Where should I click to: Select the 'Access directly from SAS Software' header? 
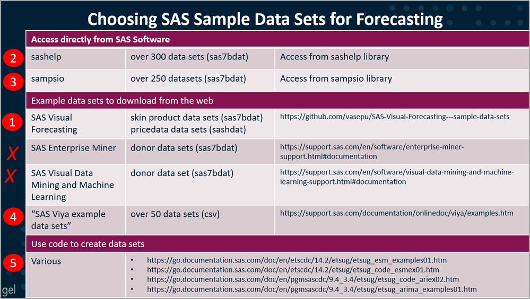[100, 39]
